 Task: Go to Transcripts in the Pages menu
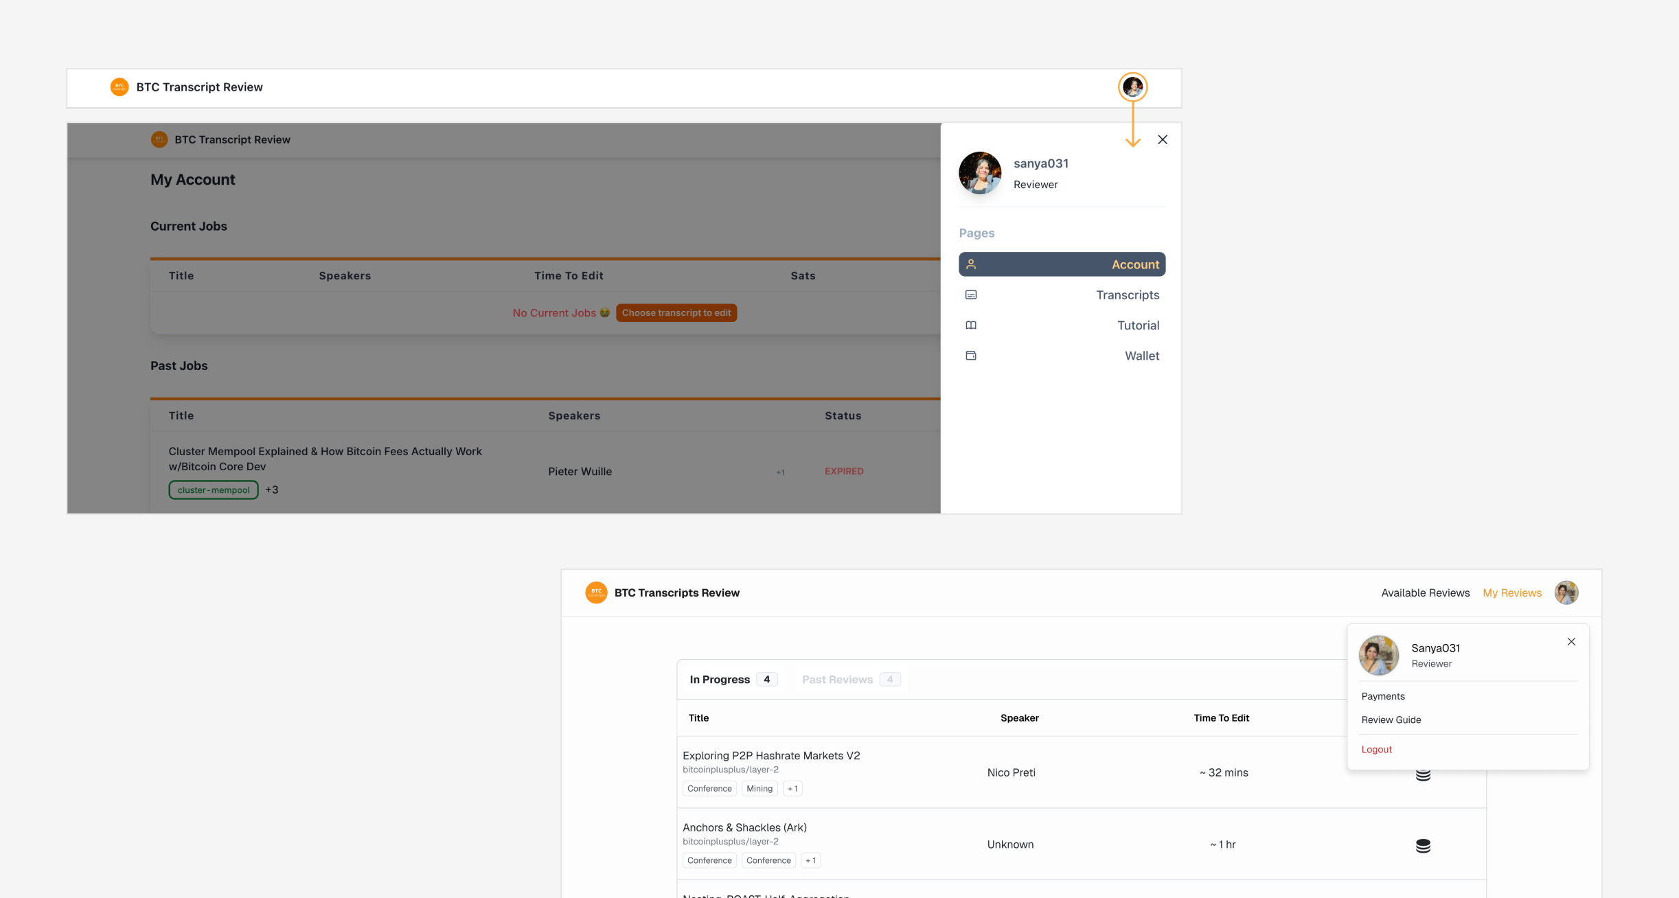1062,295
